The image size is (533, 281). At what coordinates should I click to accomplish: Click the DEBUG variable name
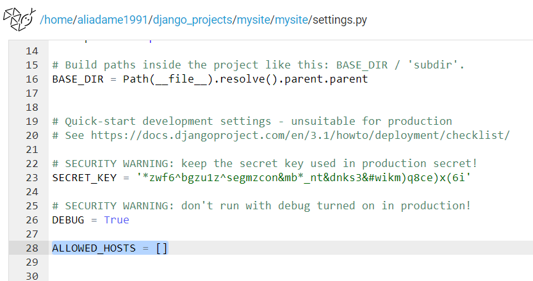tap(68, 220)
